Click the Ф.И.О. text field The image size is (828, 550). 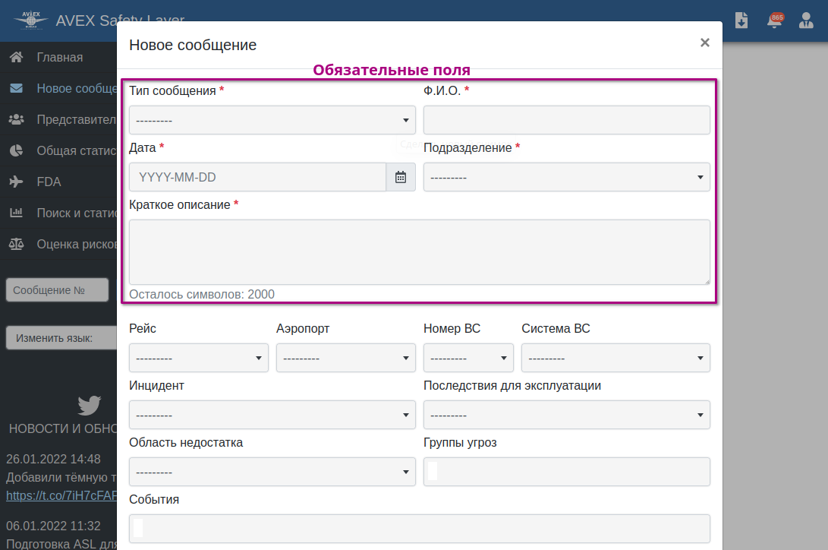pyautogui.click(x=566, y=120)
